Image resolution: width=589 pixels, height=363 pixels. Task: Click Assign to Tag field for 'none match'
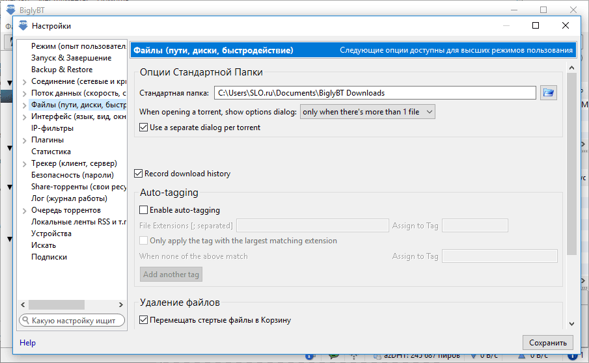pyautogui.click(x=500, y=256)
